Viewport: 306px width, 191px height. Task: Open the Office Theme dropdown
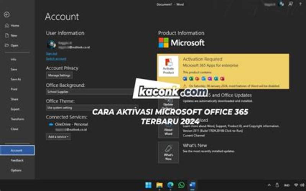(x=92, y=108)
